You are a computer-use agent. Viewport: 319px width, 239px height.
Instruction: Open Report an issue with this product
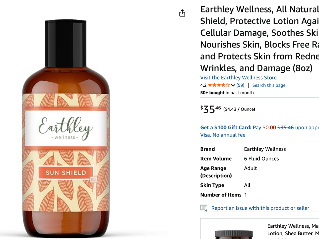[260, 208]
